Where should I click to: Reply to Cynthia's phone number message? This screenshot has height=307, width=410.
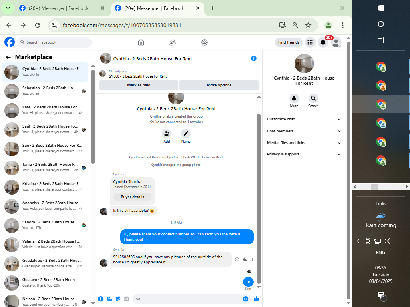245,259
